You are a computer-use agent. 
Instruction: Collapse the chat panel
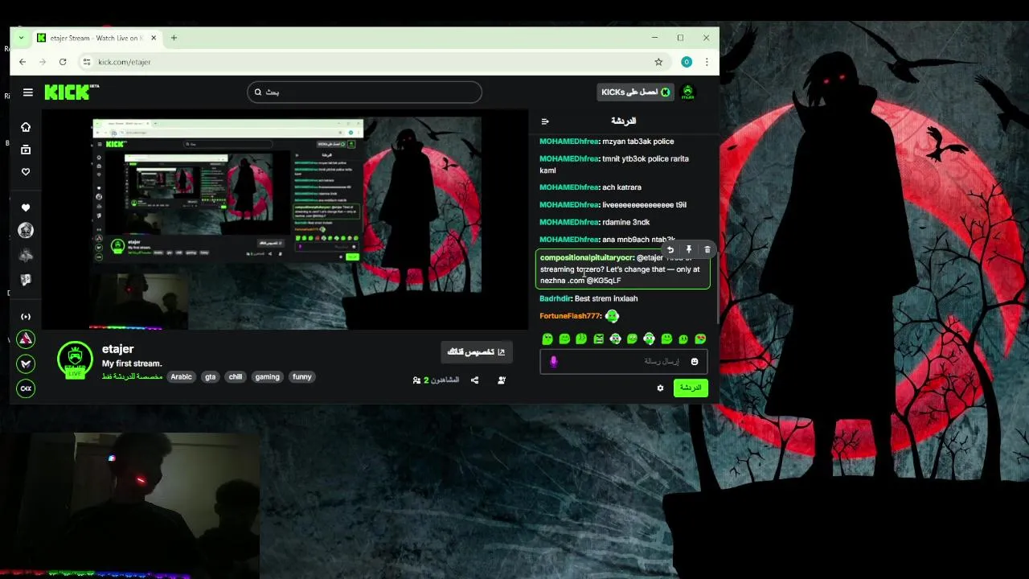click(545, 121)
